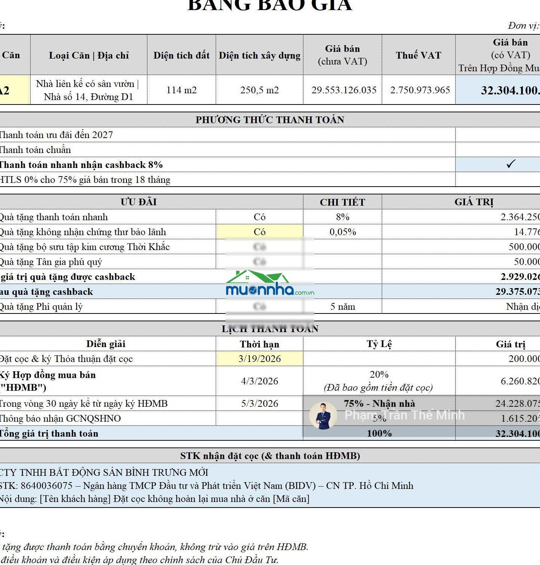Screen dimensions: 540x565
Task: Select the '8%' detail cell
Action: tap(342, 217)
